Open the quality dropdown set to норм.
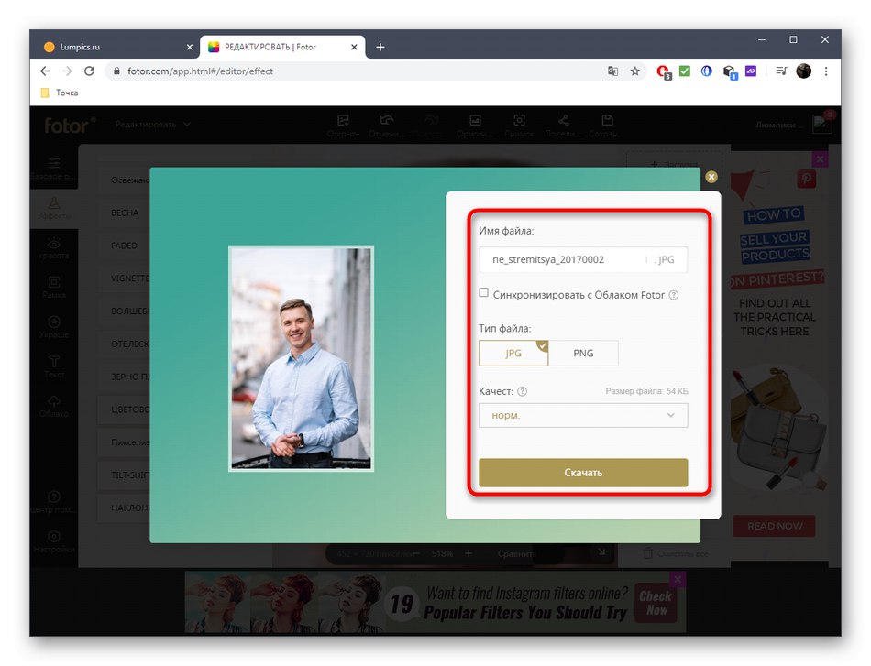871x666 pixels. point(583,415)
